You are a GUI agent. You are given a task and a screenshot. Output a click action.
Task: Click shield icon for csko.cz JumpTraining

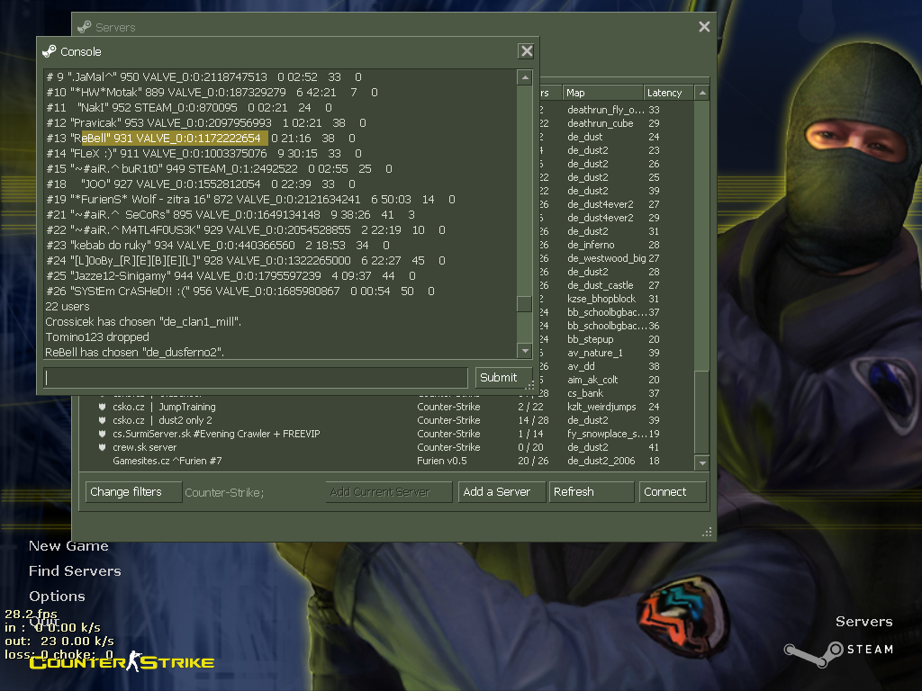click(x=103, y=407)
